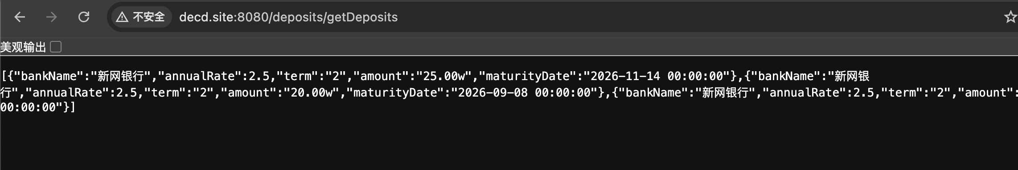Click the "20.00w" amount value
Viewport: 1018px width, 170px height.
click(x=312, y=93)
